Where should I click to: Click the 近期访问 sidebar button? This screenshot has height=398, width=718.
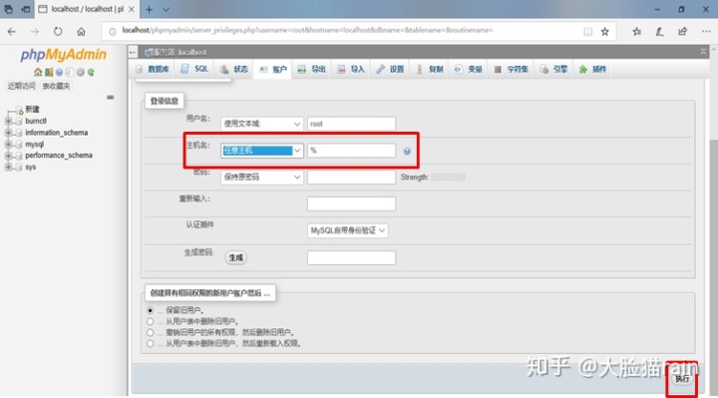pos(22,86)
